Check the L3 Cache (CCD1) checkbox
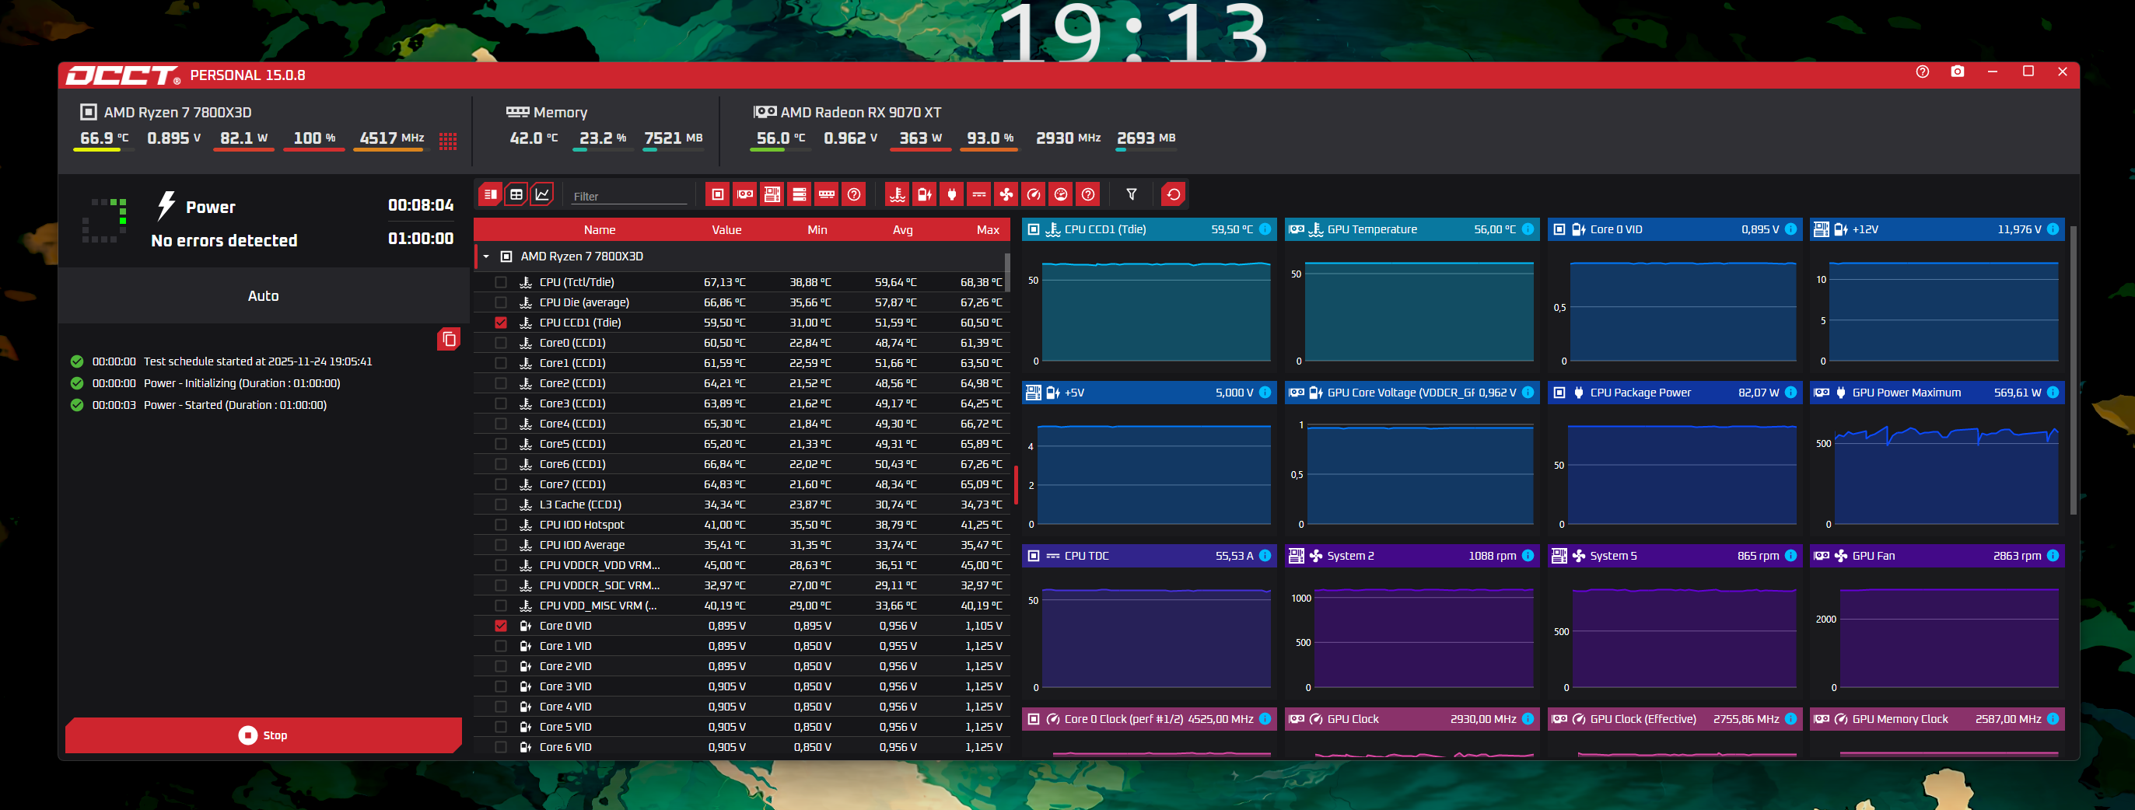 click(501, 505)
